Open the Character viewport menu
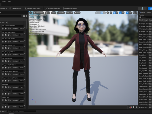152x114 pixels. tap(61, 13)
